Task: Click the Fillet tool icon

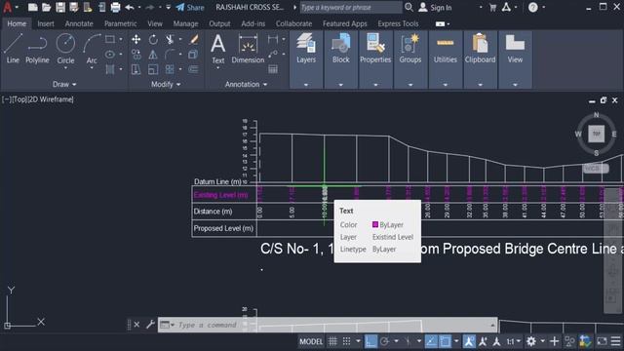Action: pyautogui.click(x=170, y=55)
